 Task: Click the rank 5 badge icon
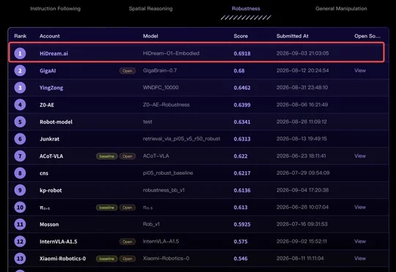20,122
